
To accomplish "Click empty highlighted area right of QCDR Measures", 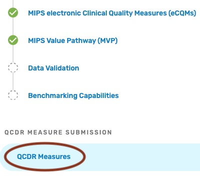I will [142, 157].
